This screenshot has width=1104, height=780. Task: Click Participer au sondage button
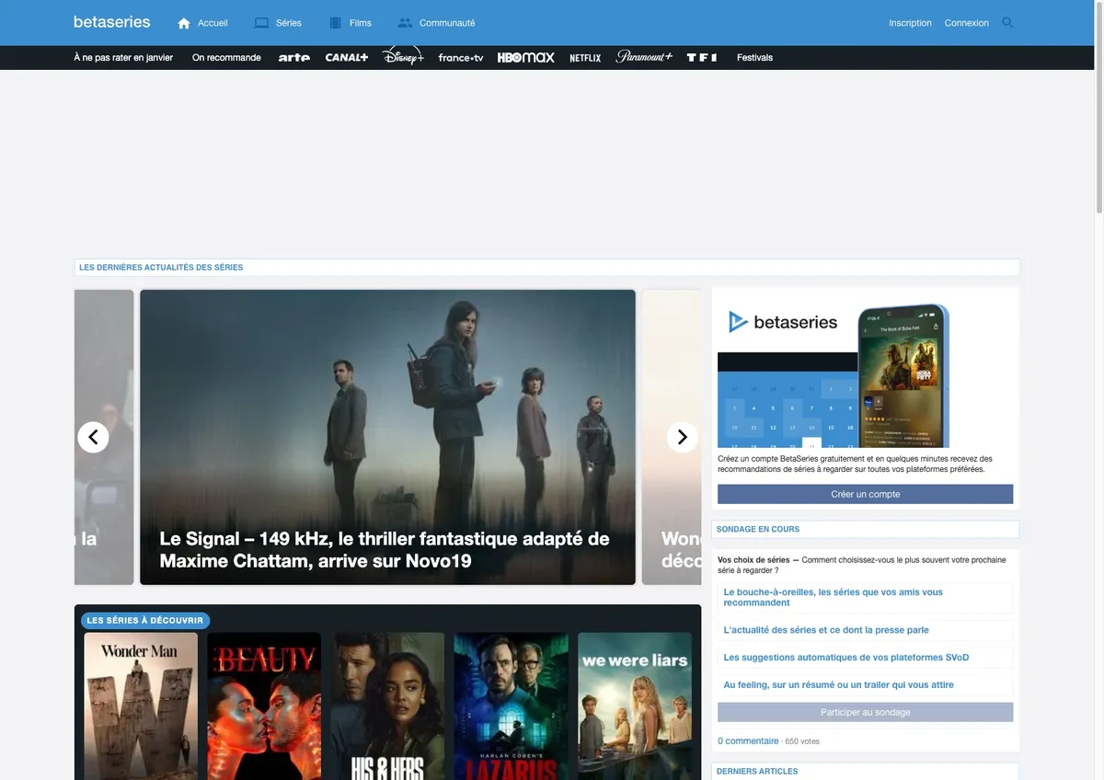(865, 712)
